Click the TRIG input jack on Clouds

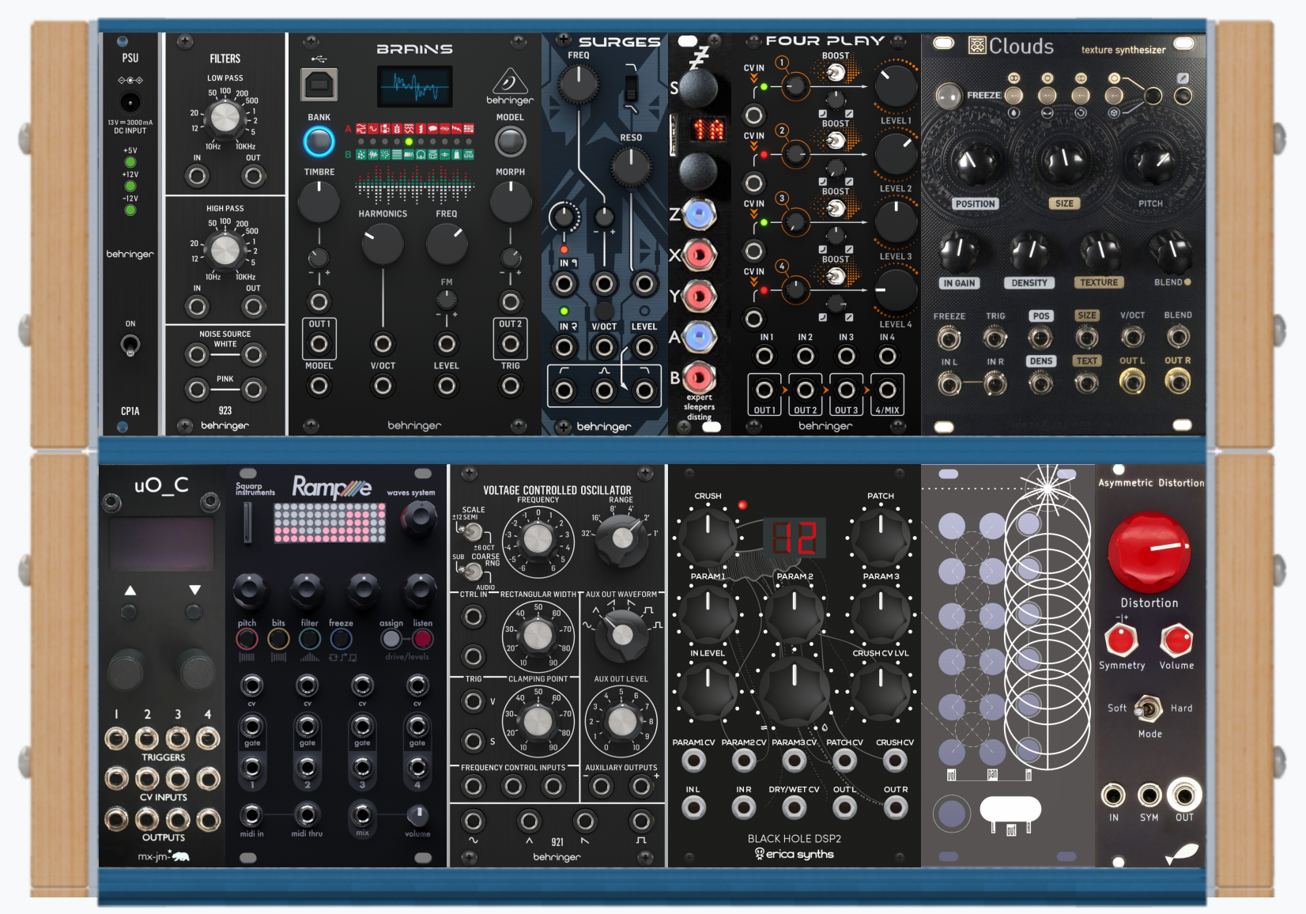995,338
